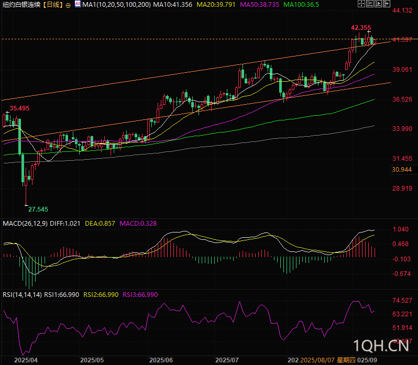Click the 30.944 highlighted price axis tag
The image size is (418, 365).
tap(402, 169)
